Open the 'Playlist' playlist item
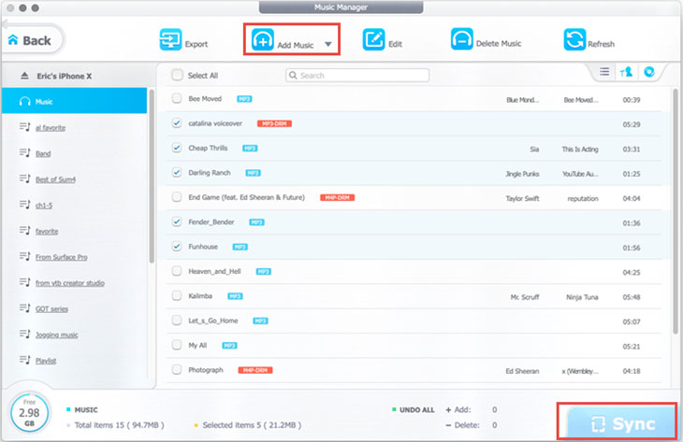Image resolution: width=683 pixels, height=442 pixels. 46,361
